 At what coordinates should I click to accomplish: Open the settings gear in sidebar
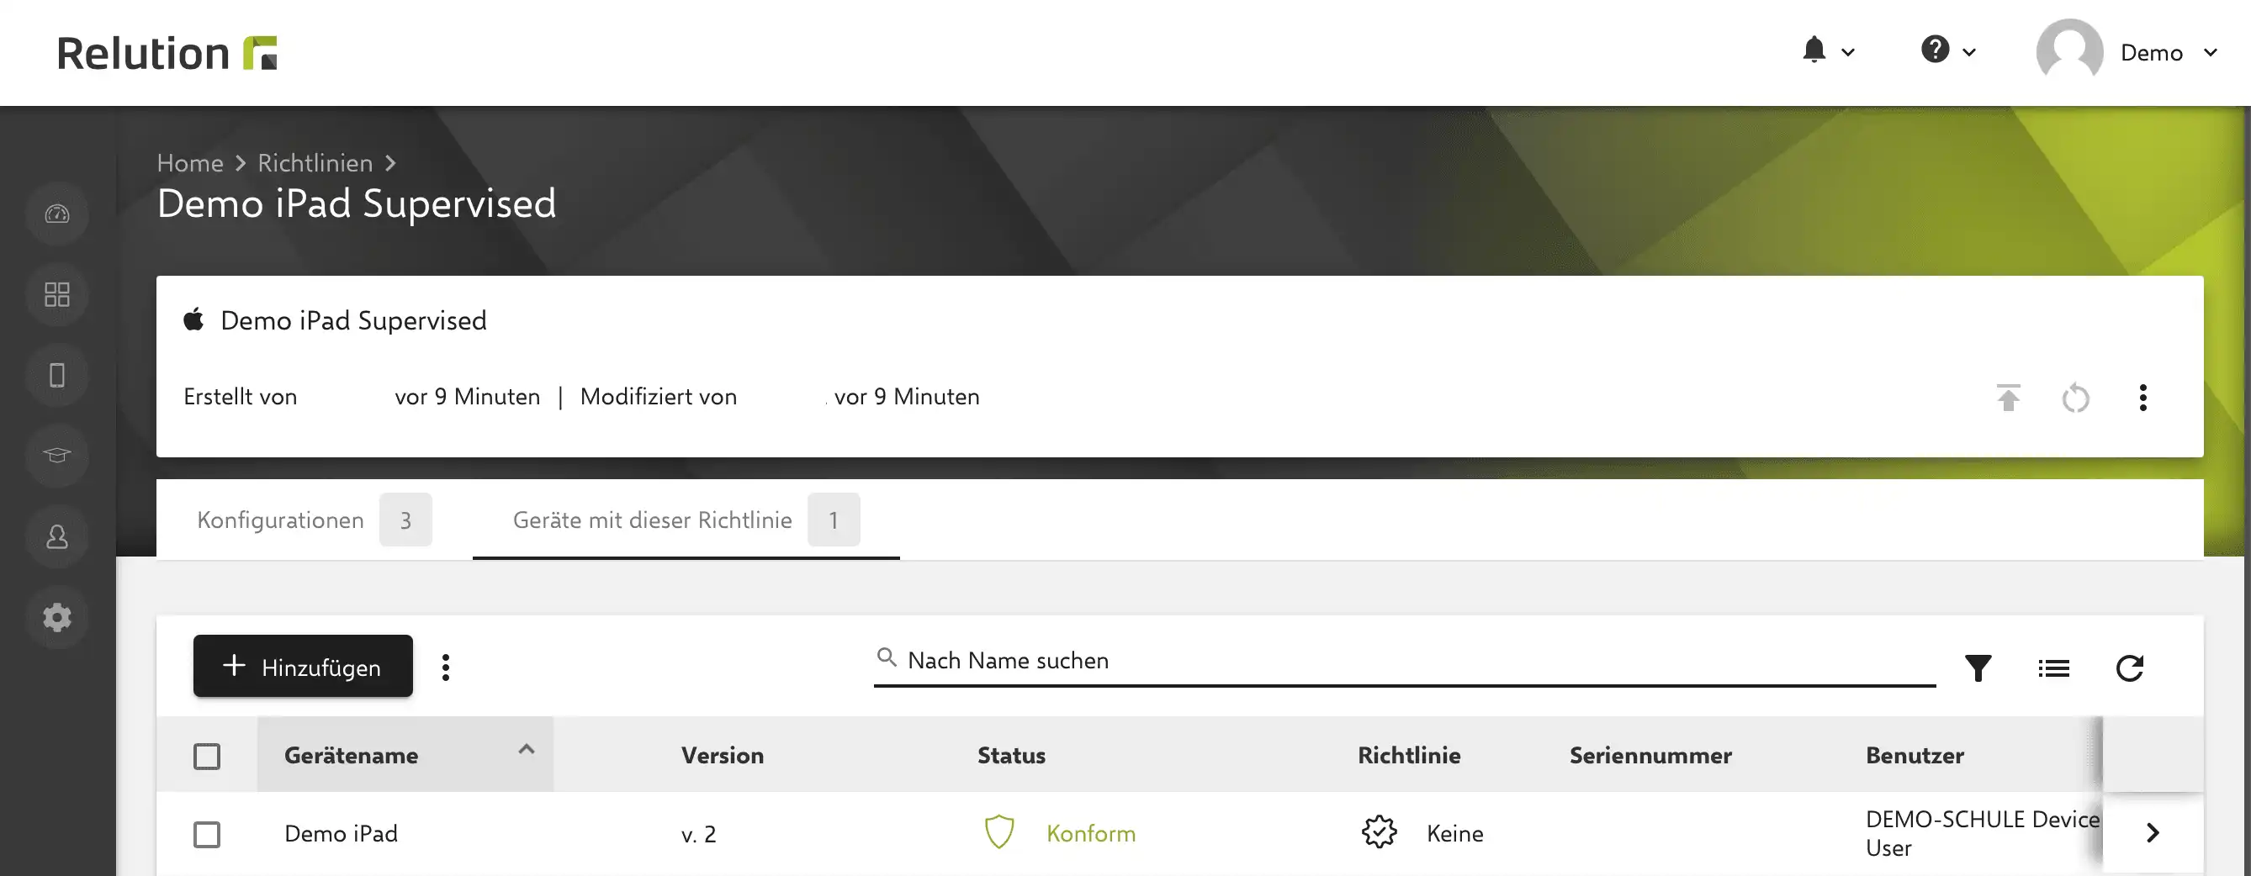(57, 617)
